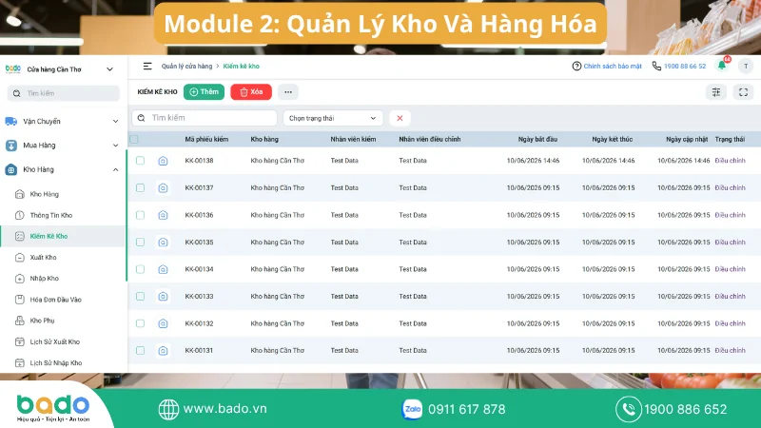Image resolution: width=761 pixels, height=428 pixels.
Task: Click the KK-00135 code cell
Action: point(199,243)
